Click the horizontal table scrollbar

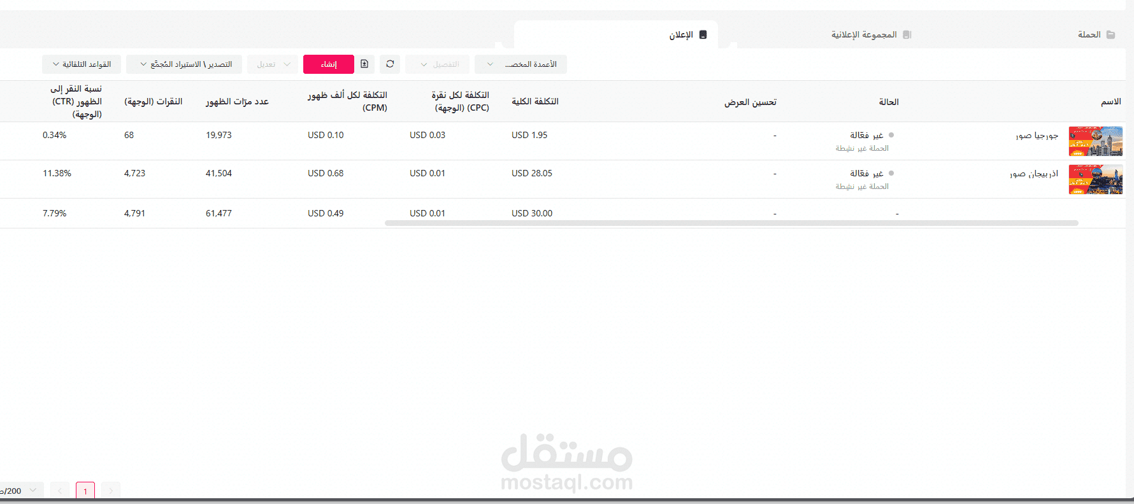[731, 223]
